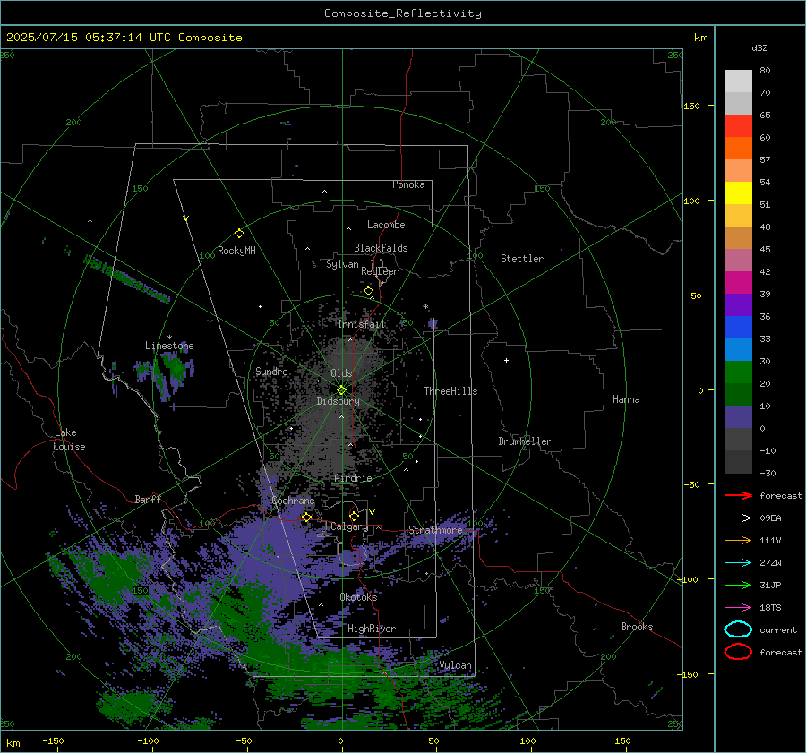Click the green swatch below 30 dBZ

738,372
